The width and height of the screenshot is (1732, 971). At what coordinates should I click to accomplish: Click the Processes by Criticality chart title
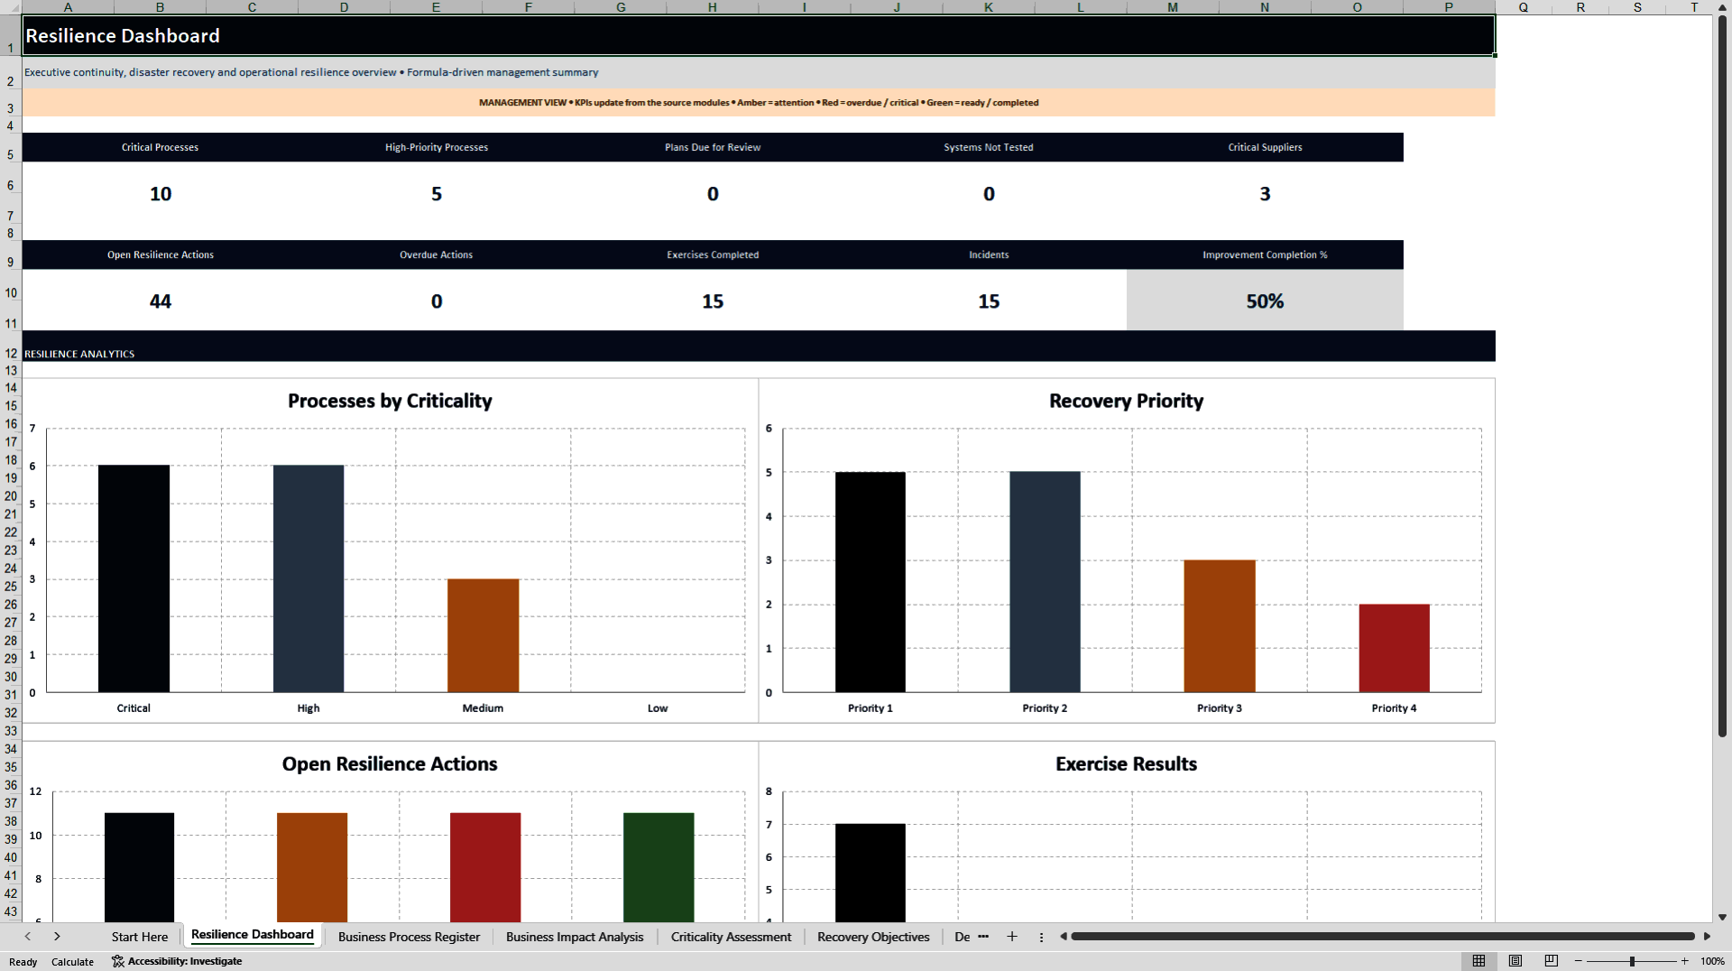pyautogui.click(x=390, y=401)
